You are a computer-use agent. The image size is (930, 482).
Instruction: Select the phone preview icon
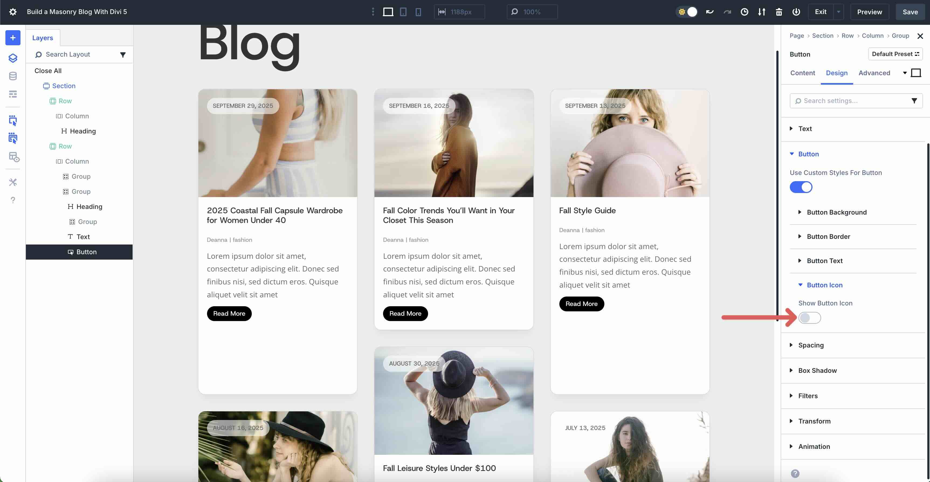click(x=418, y=12)
